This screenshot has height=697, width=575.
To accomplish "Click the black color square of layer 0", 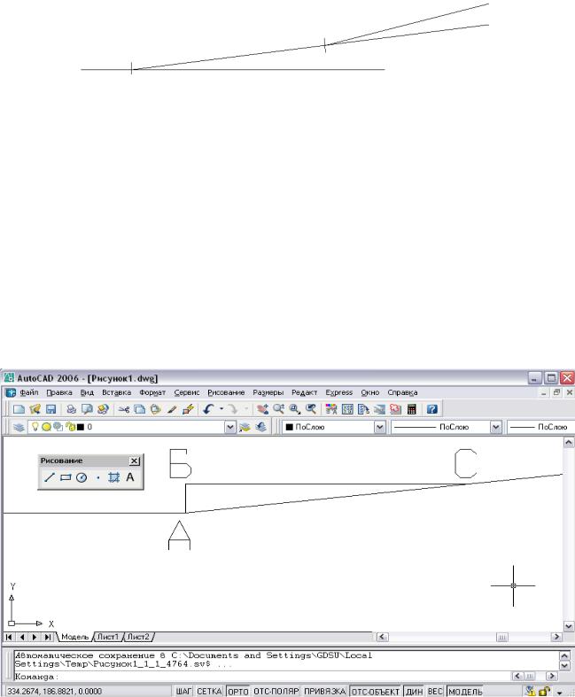I will (x=81, y=427).
